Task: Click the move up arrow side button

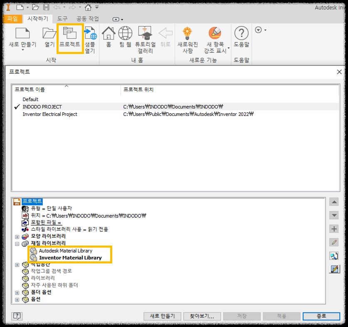Action: pyautogui.click(x=334, y=202)
